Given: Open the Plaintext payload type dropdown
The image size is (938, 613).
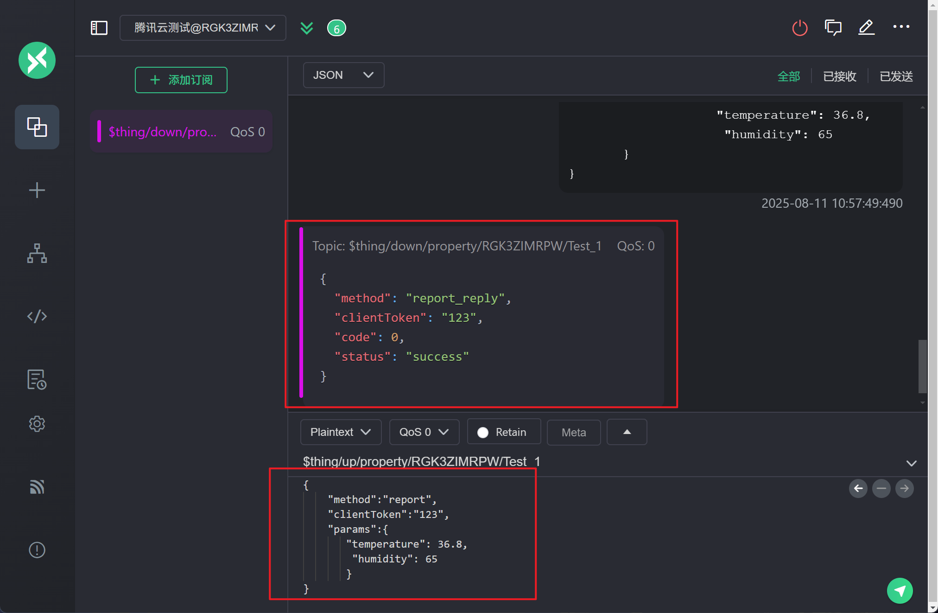Looking at the screenshot, I should click(x=341, y=432).
